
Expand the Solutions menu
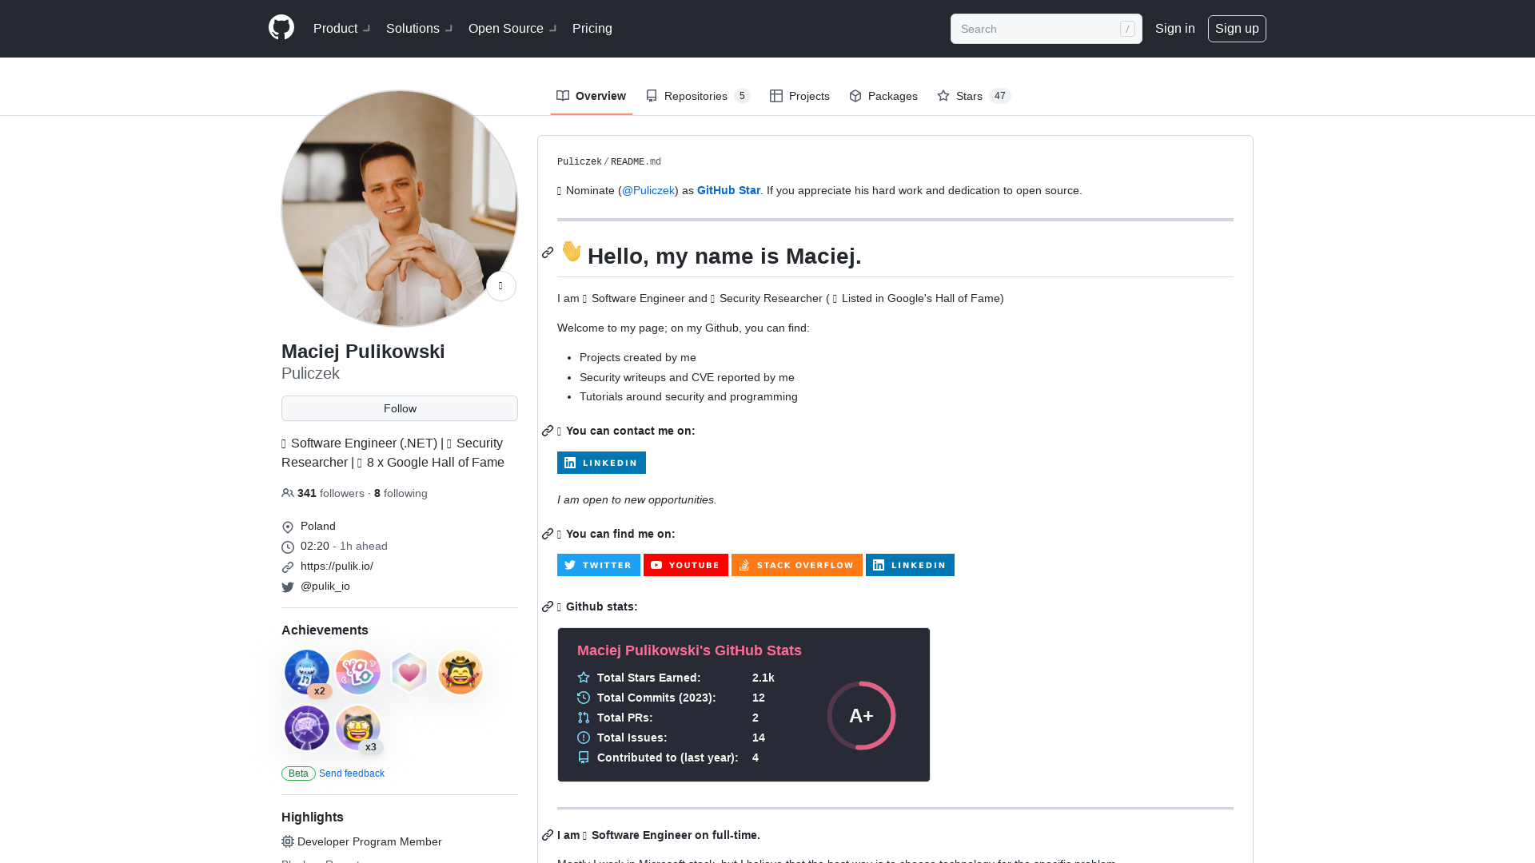tap(420, 29)
